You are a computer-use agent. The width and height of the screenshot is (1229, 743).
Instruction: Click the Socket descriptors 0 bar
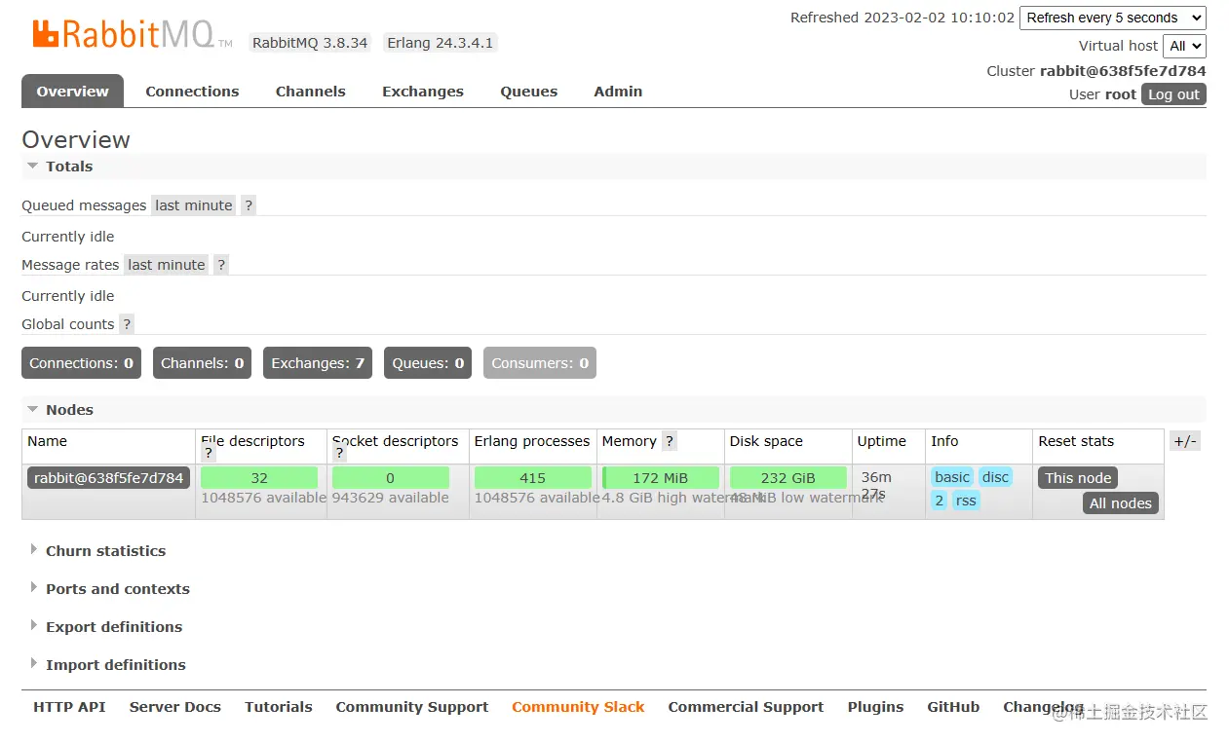pos(391,478)
